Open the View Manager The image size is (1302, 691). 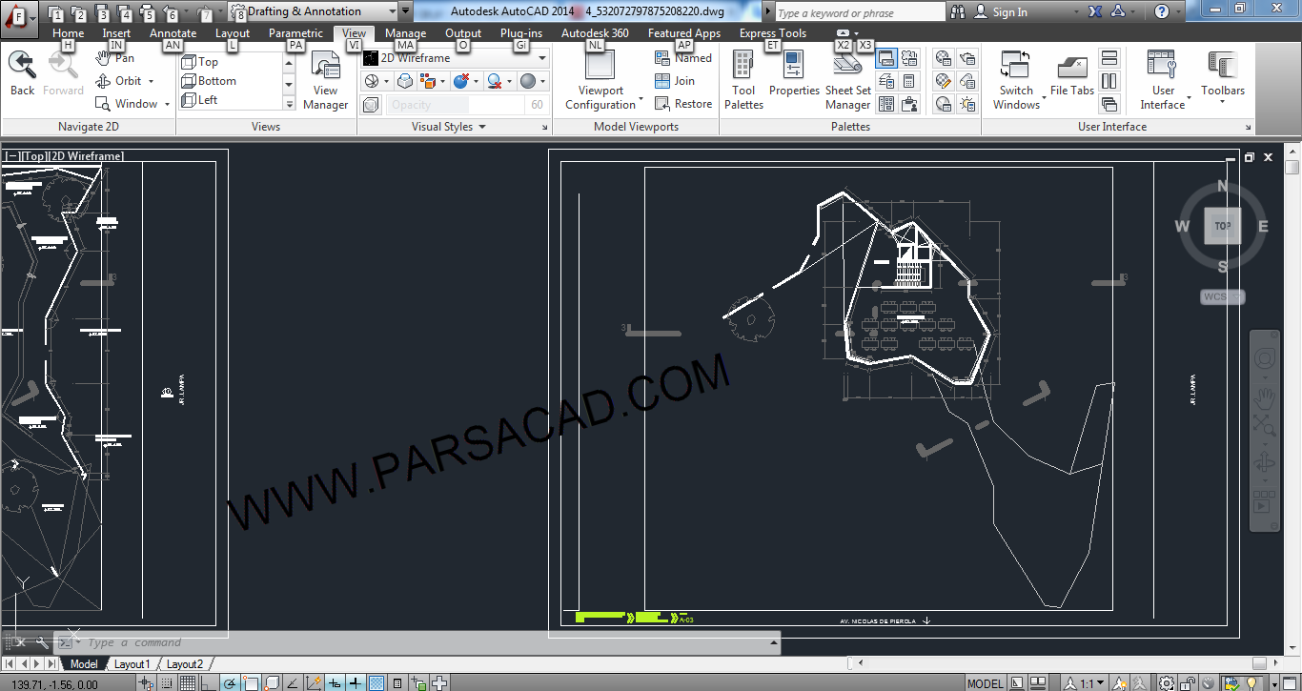[325, 82]
